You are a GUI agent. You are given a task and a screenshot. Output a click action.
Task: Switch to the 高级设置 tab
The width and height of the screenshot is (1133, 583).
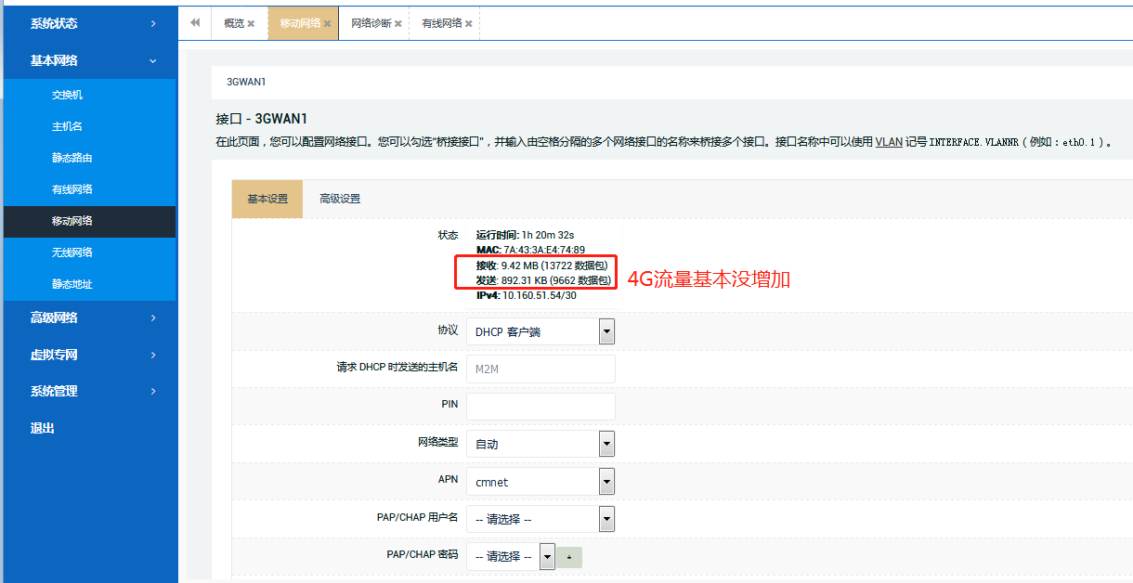click(x=342, y=199)
